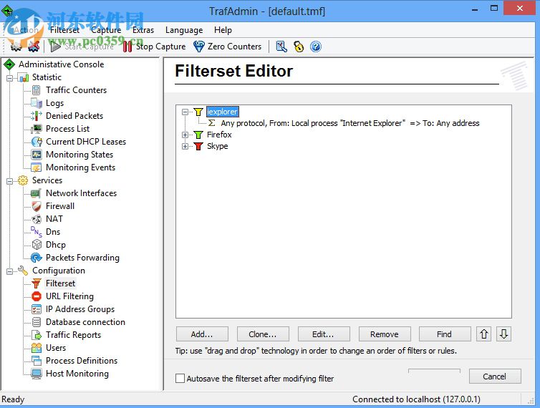Viewport: 540px width, 408px height.
Task: Click the Dns icon
Action: pos(36,232)
